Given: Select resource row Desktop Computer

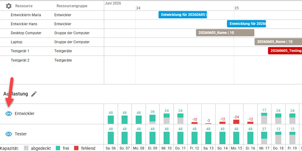Looking at the screenshot, I should [52, 33].
